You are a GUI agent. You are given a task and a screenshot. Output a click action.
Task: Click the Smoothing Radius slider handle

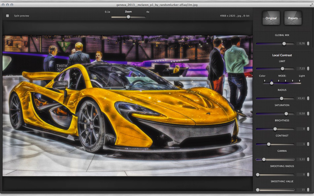[258, 175]
